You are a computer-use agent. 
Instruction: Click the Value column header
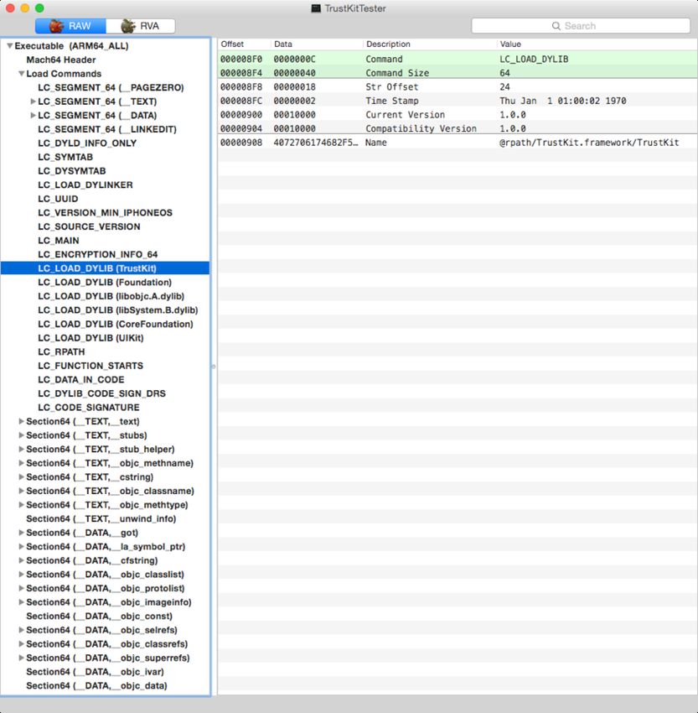(597, 44)
